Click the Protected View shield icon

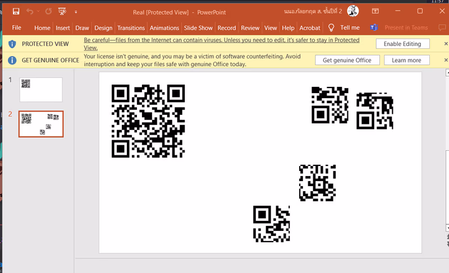tap(12, 44)
